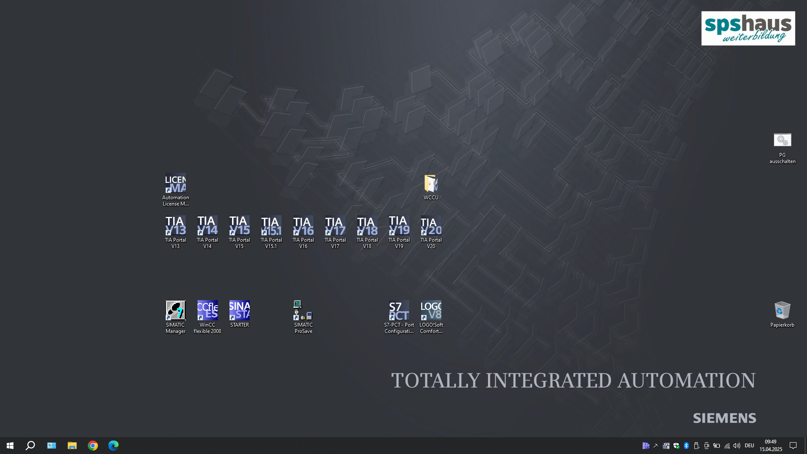Launch Microsoft Edge from taskbar
Viewport: 807px width, 454px height.
point(113,446)
